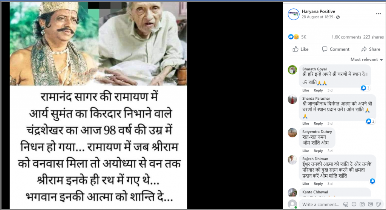Open the three-dot post options menu
This screenshot has width=386, height=210.
coord(378,14)
